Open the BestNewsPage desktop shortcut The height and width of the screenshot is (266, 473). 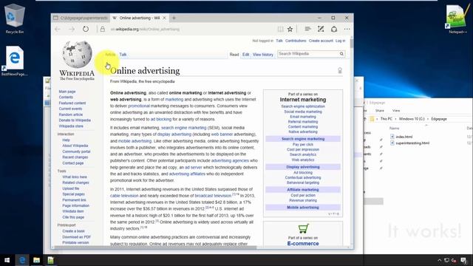click(14, 61)
